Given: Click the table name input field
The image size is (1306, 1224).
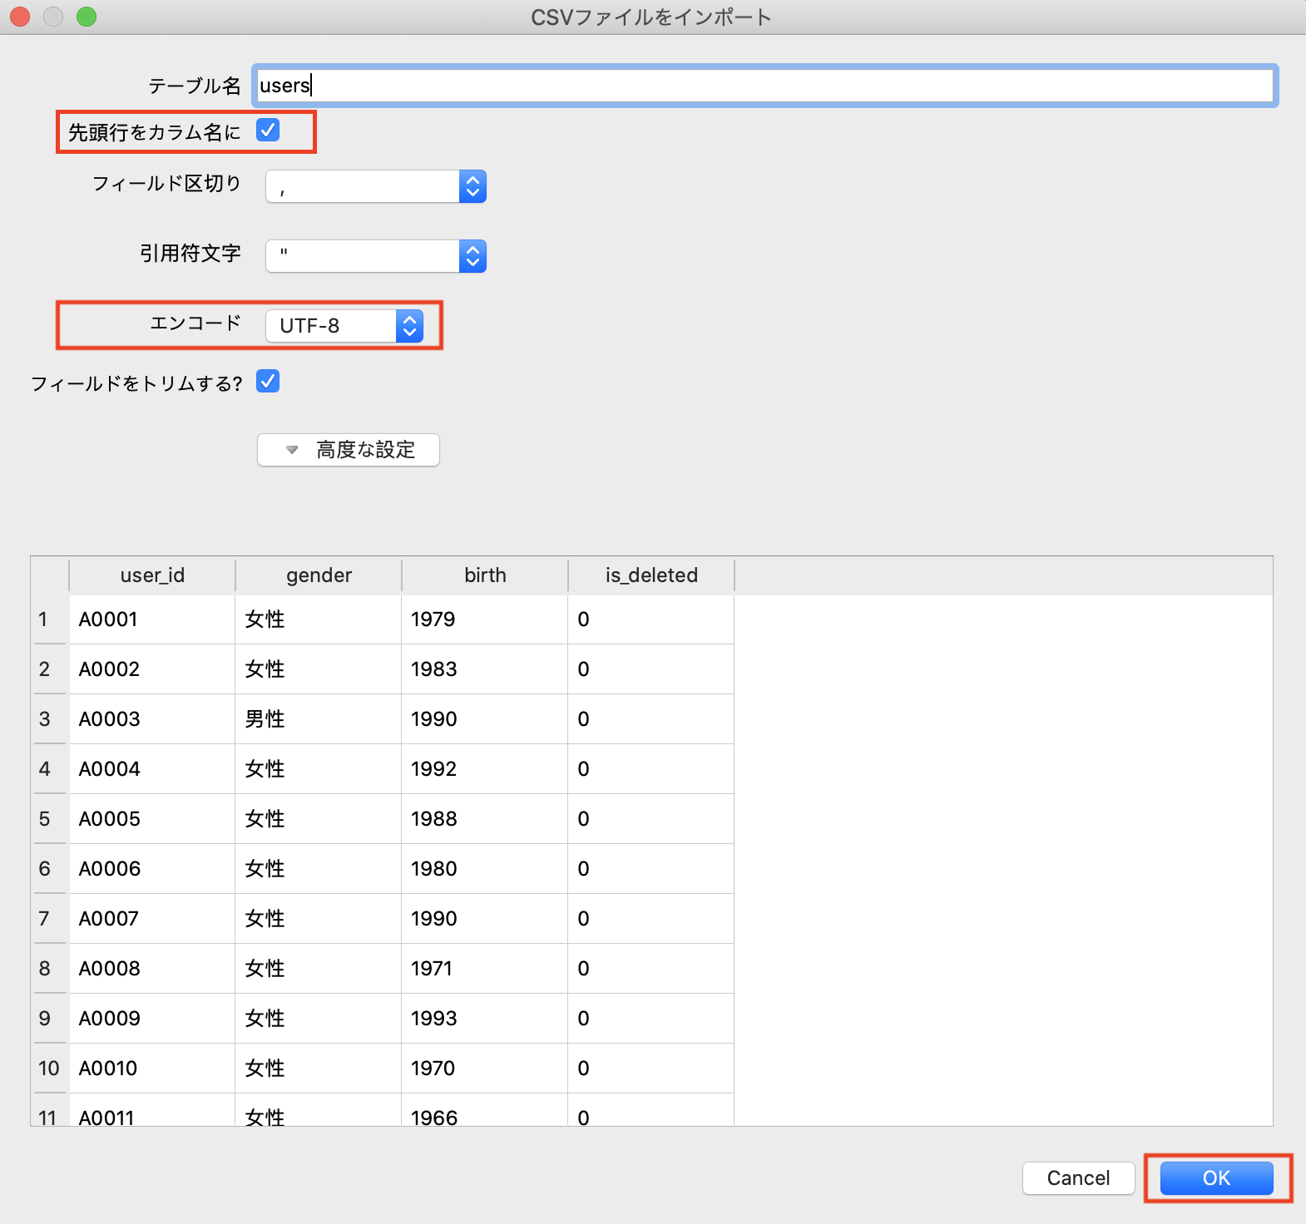Looking at the screenshot, I should point(764,86).
